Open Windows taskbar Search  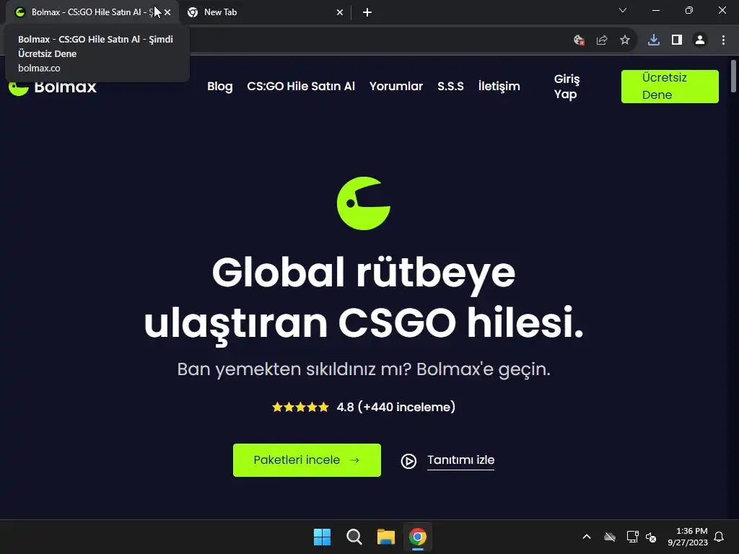pos(354,537)
